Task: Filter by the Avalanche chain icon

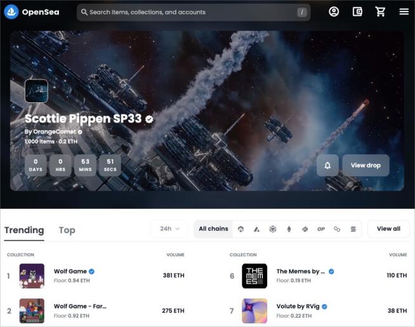Action: coord(257,229)
